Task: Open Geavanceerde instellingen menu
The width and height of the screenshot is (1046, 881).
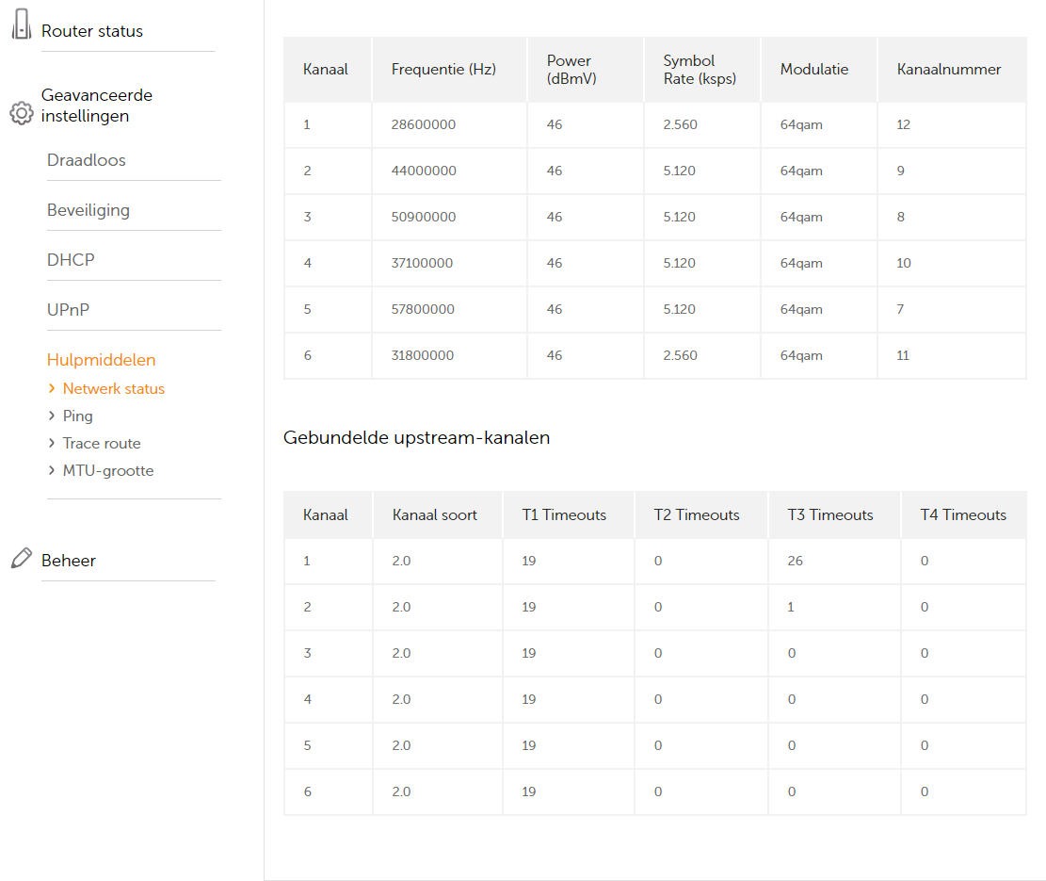Action: click(x=96, y=106)
